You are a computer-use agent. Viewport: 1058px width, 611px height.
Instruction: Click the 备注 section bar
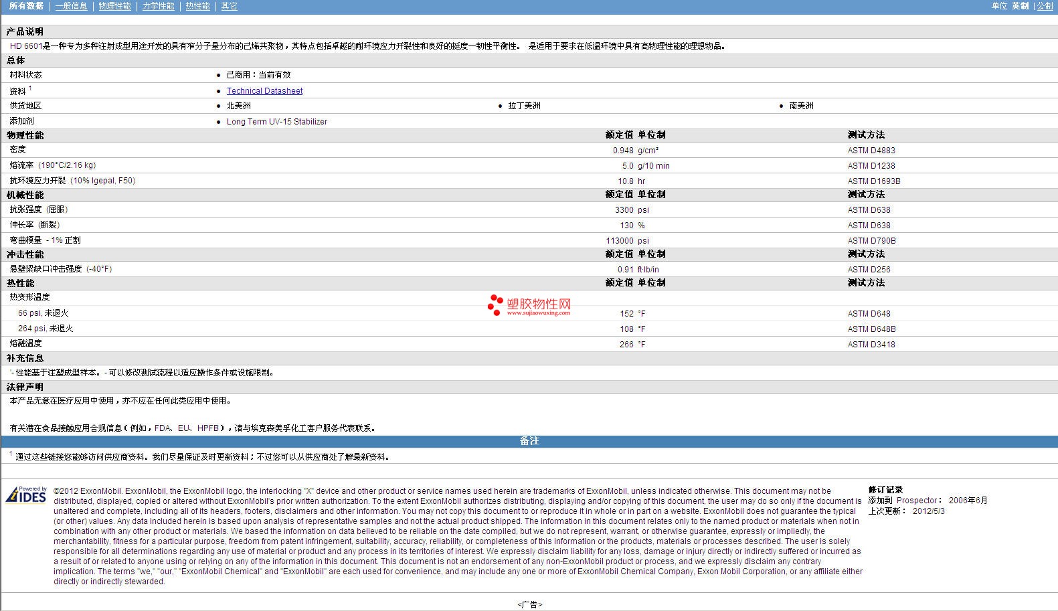click(x=529, y=441)
